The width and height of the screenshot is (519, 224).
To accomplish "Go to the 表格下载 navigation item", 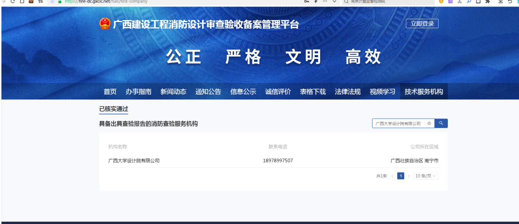I will coord(313,92).
